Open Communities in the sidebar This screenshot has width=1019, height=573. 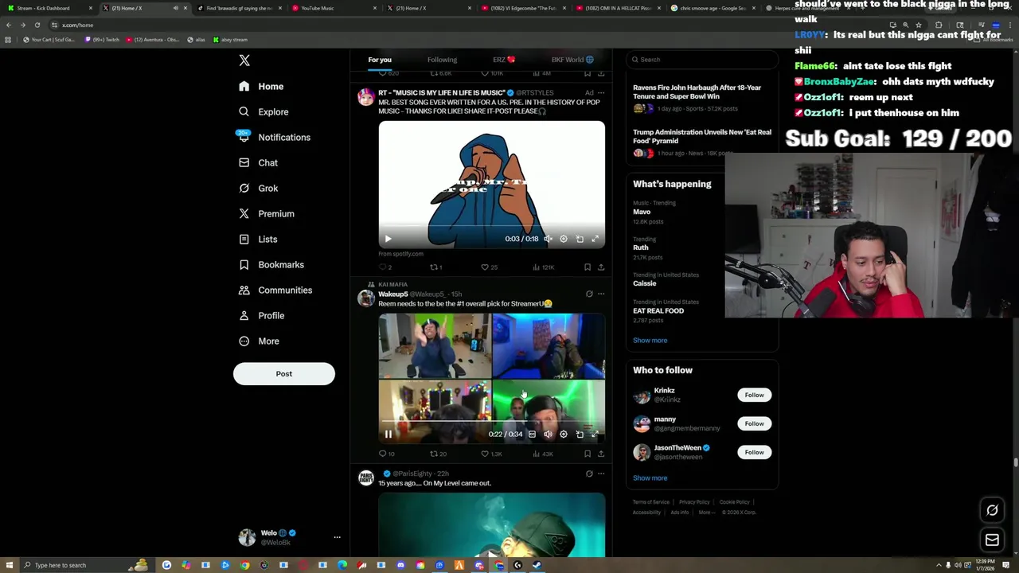point(275,290)
